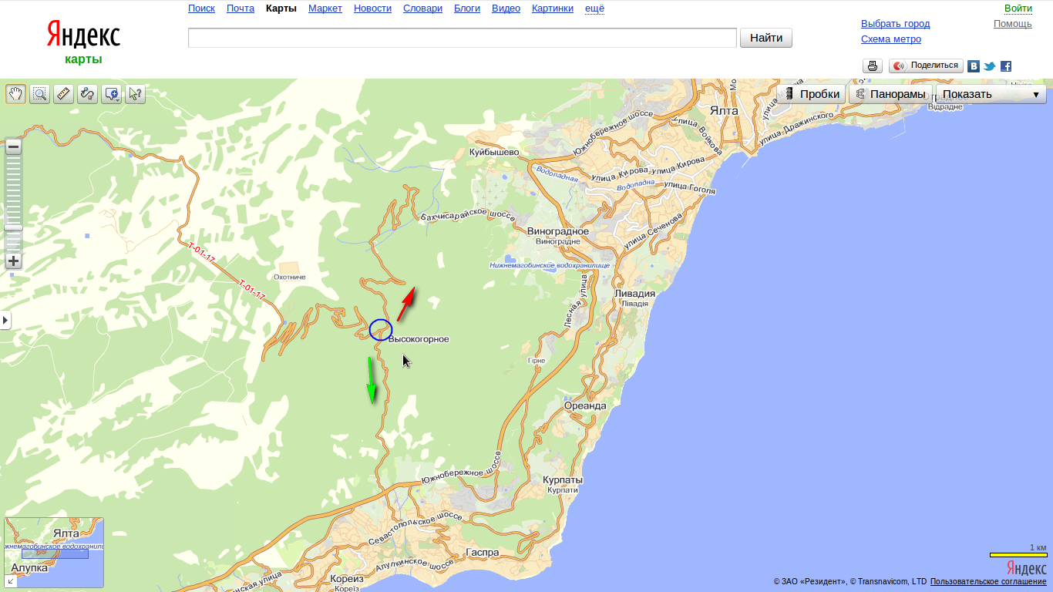Open the route building tool
Viewport: 1053px width, 592px height.
coord(87,94)
